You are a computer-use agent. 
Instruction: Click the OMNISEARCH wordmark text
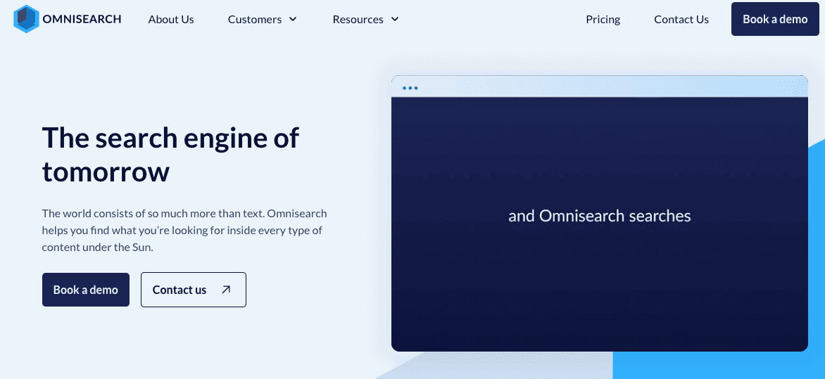coord(82,20)
